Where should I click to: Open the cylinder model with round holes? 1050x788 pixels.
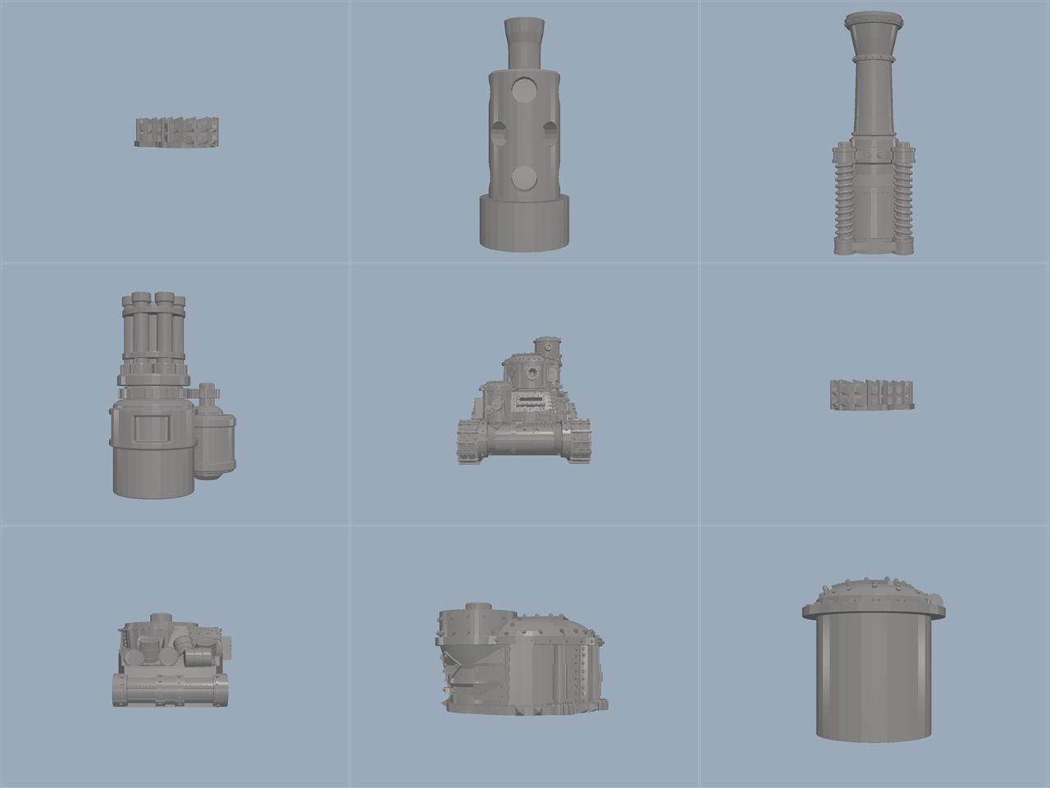coord(524,133)
